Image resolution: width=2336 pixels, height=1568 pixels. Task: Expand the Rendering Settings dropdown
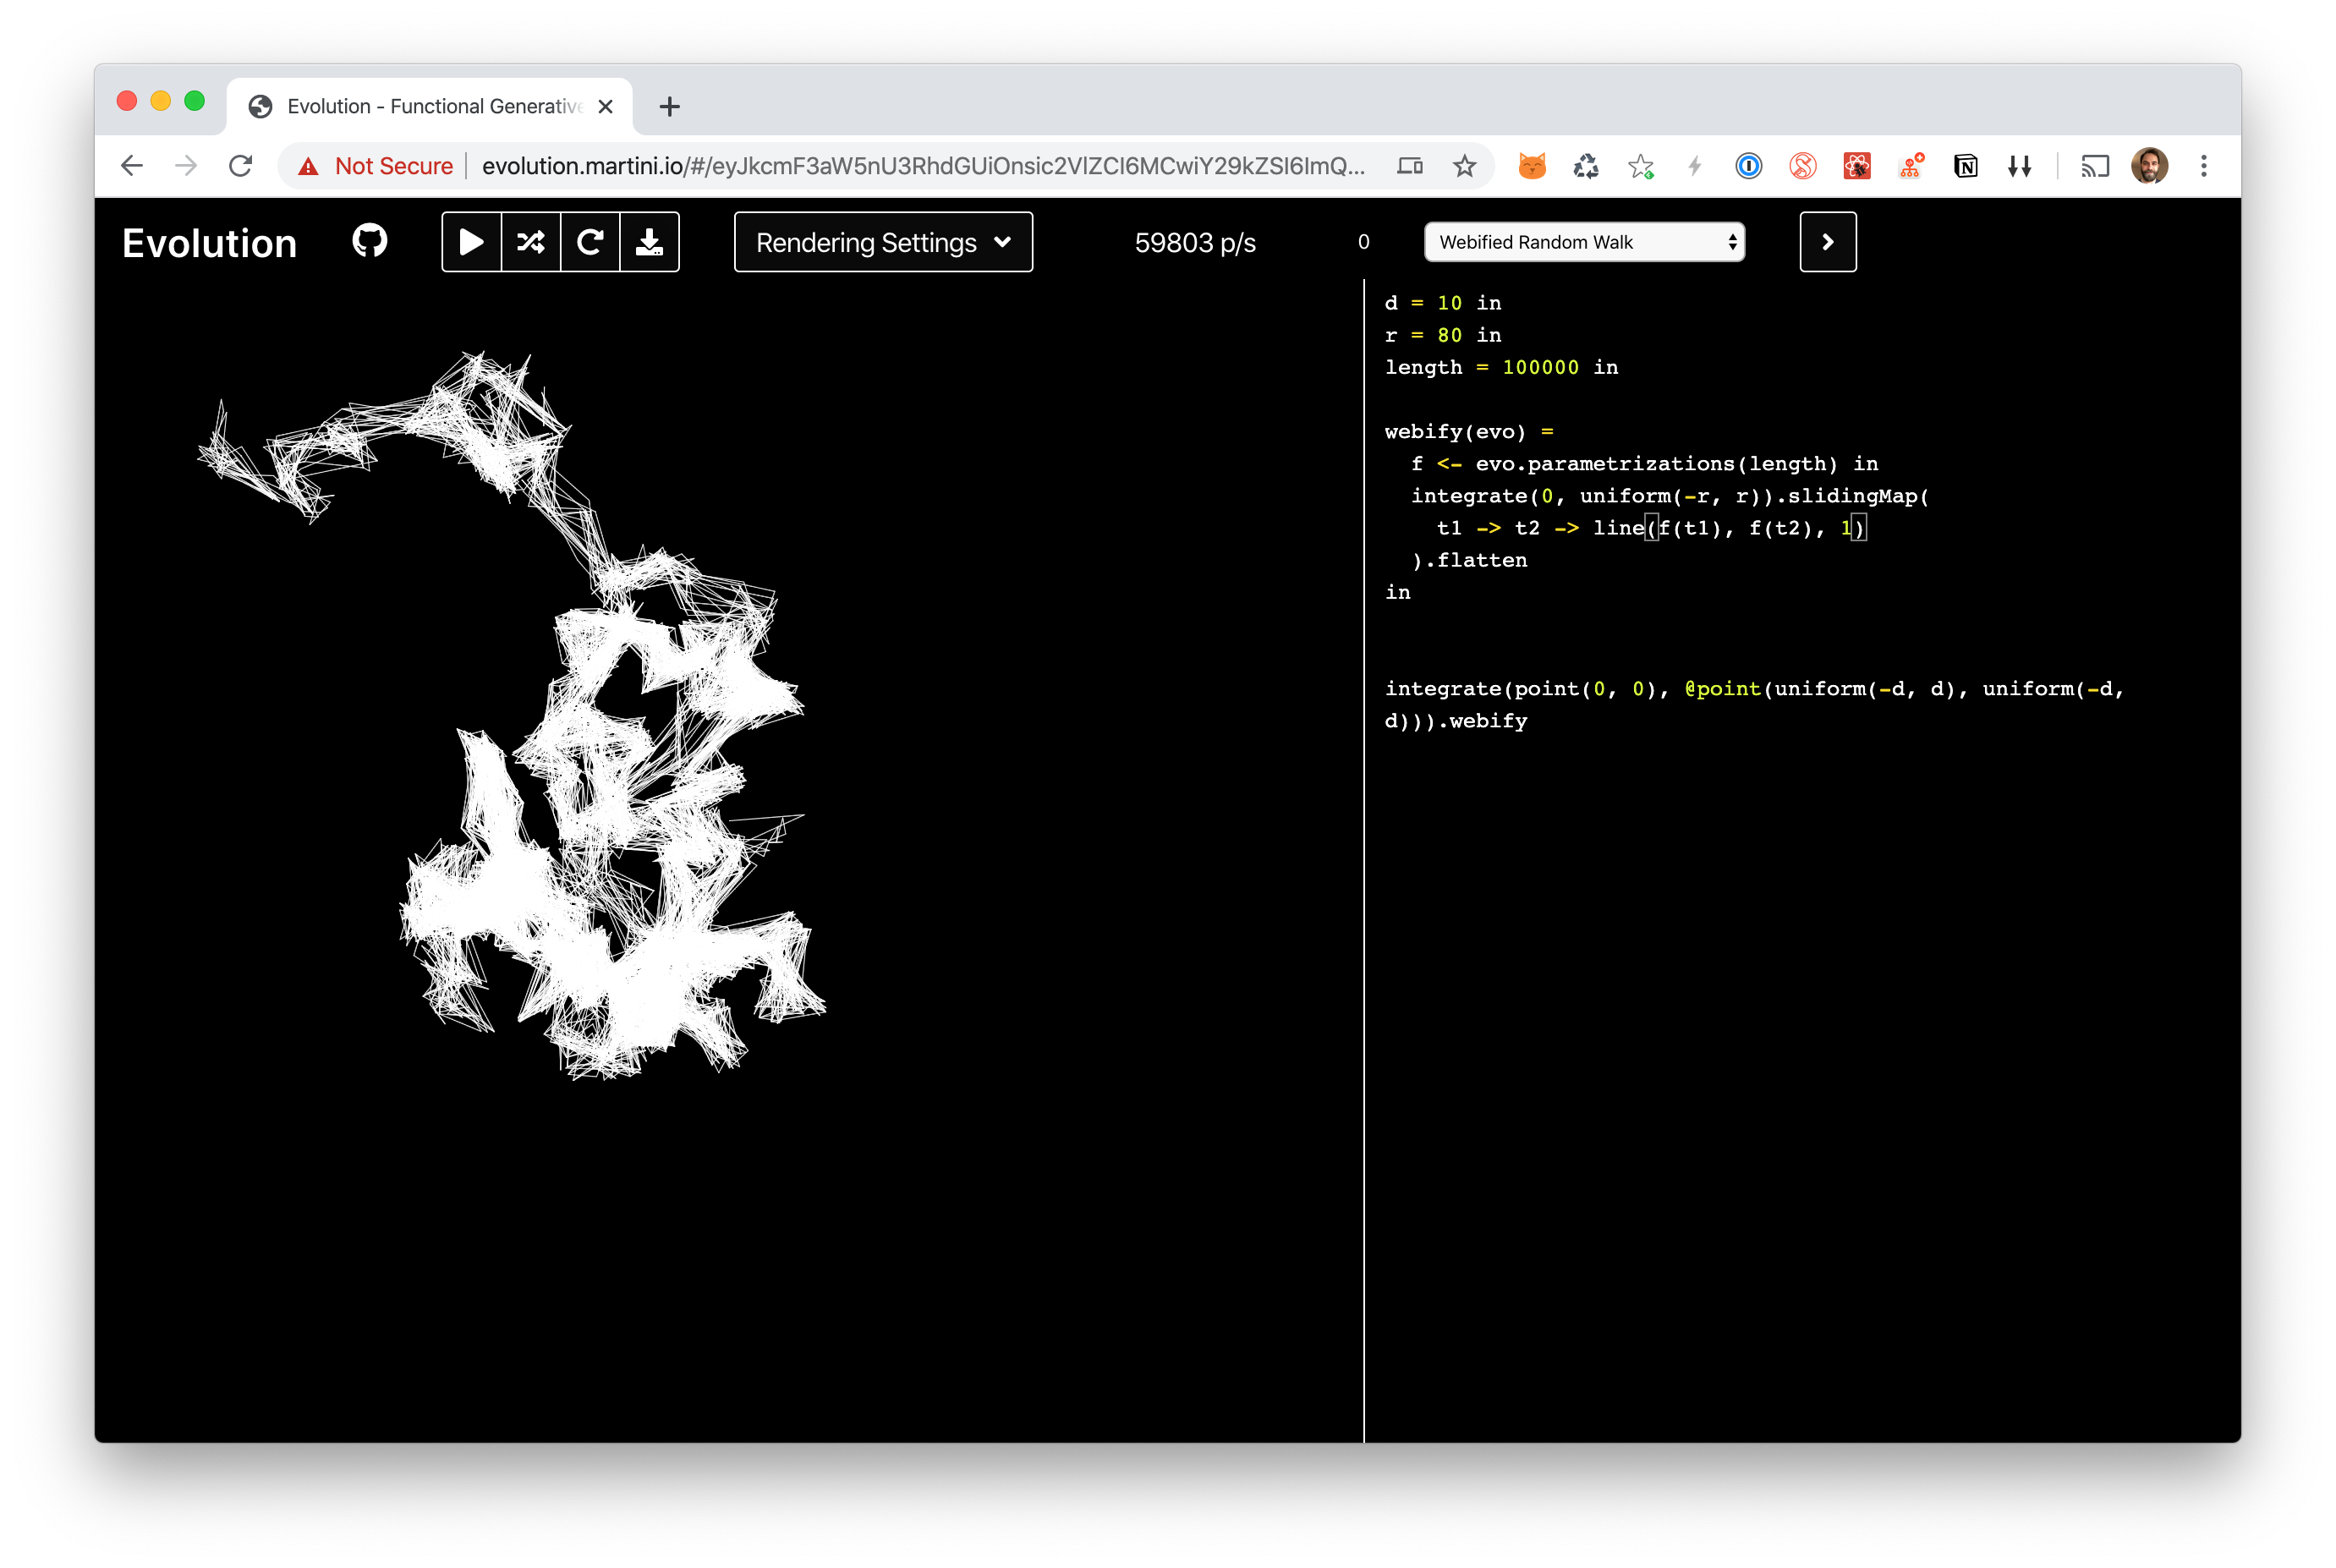tap(883, 242)
